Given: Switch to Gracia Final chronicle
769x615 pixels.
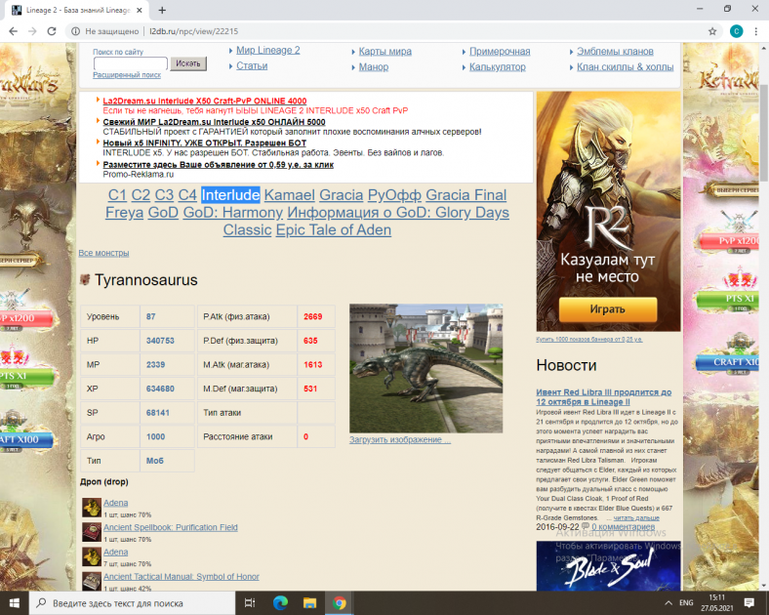Looking at the screenshot, I should (465, 195).
